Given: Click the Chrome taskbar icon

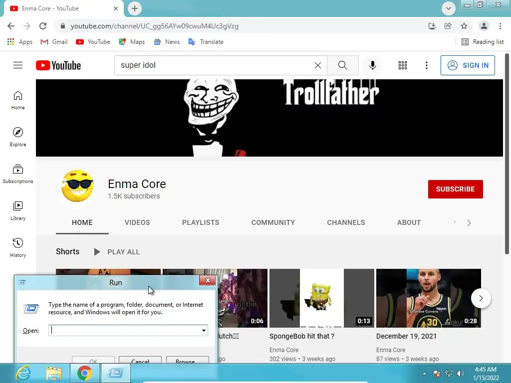Looking at the screenshot, I should [x=84, y=373].
